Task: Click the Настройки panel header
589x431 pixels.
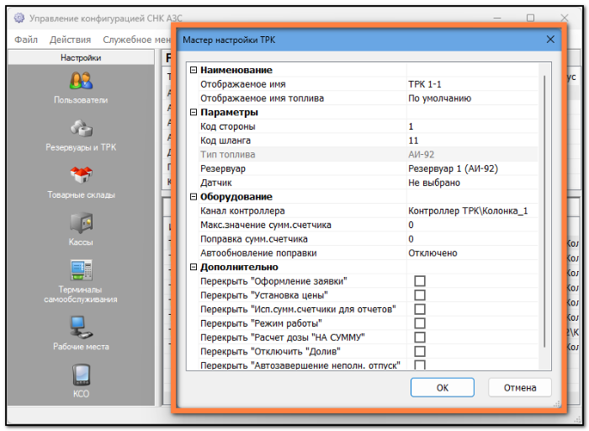Action: coord(81,57)
